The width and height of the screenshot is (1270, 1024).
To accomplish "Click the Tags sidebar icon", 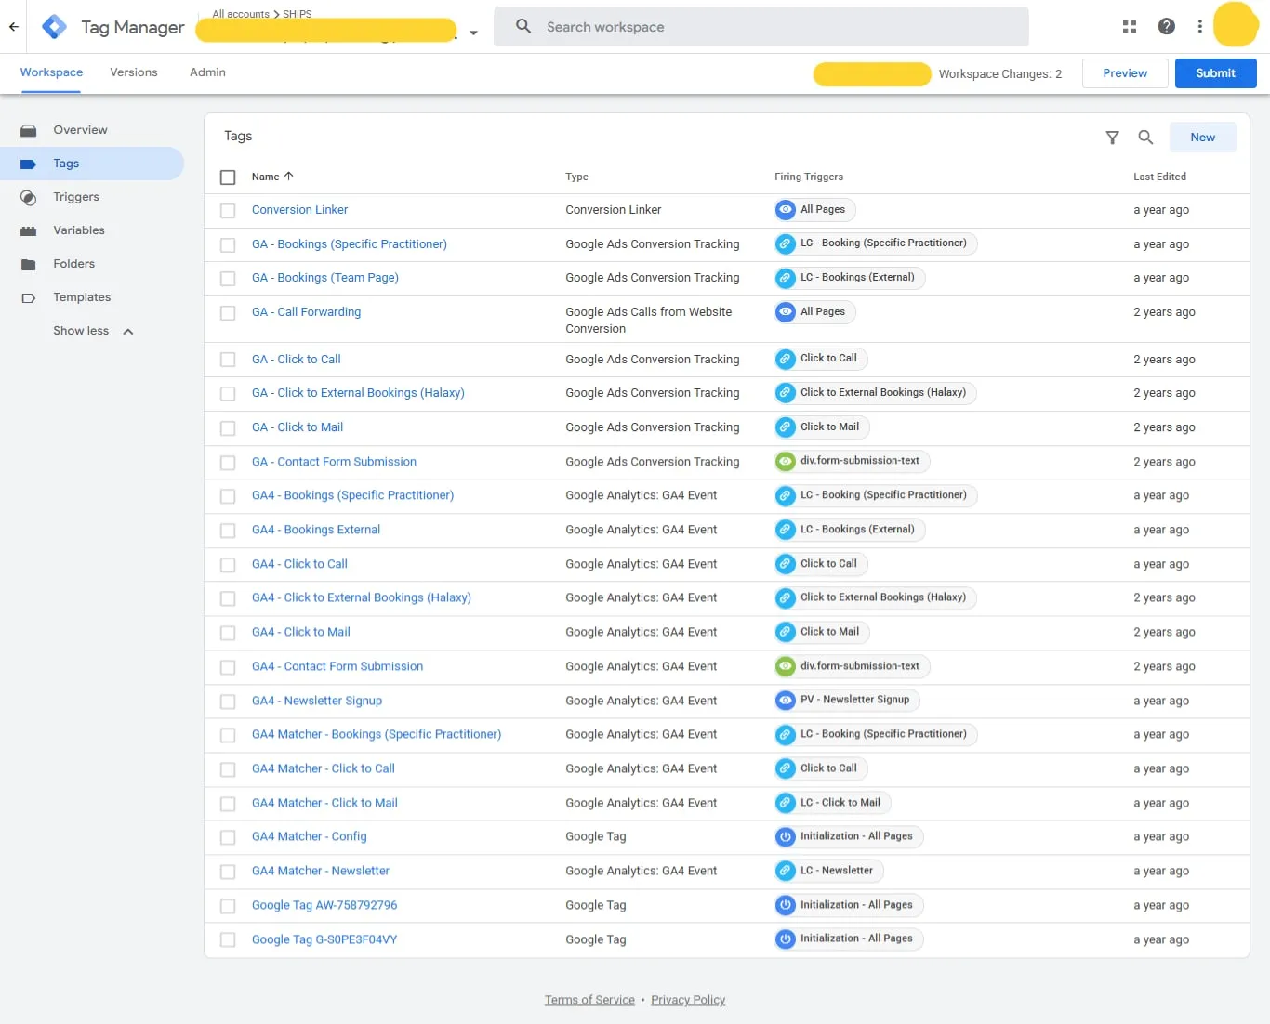I will [x=29, y=164].
